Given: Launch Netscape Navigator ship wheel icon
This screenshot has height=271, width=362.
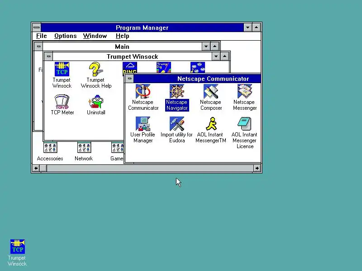Looking at the screenshot, I should click(177, 91).
